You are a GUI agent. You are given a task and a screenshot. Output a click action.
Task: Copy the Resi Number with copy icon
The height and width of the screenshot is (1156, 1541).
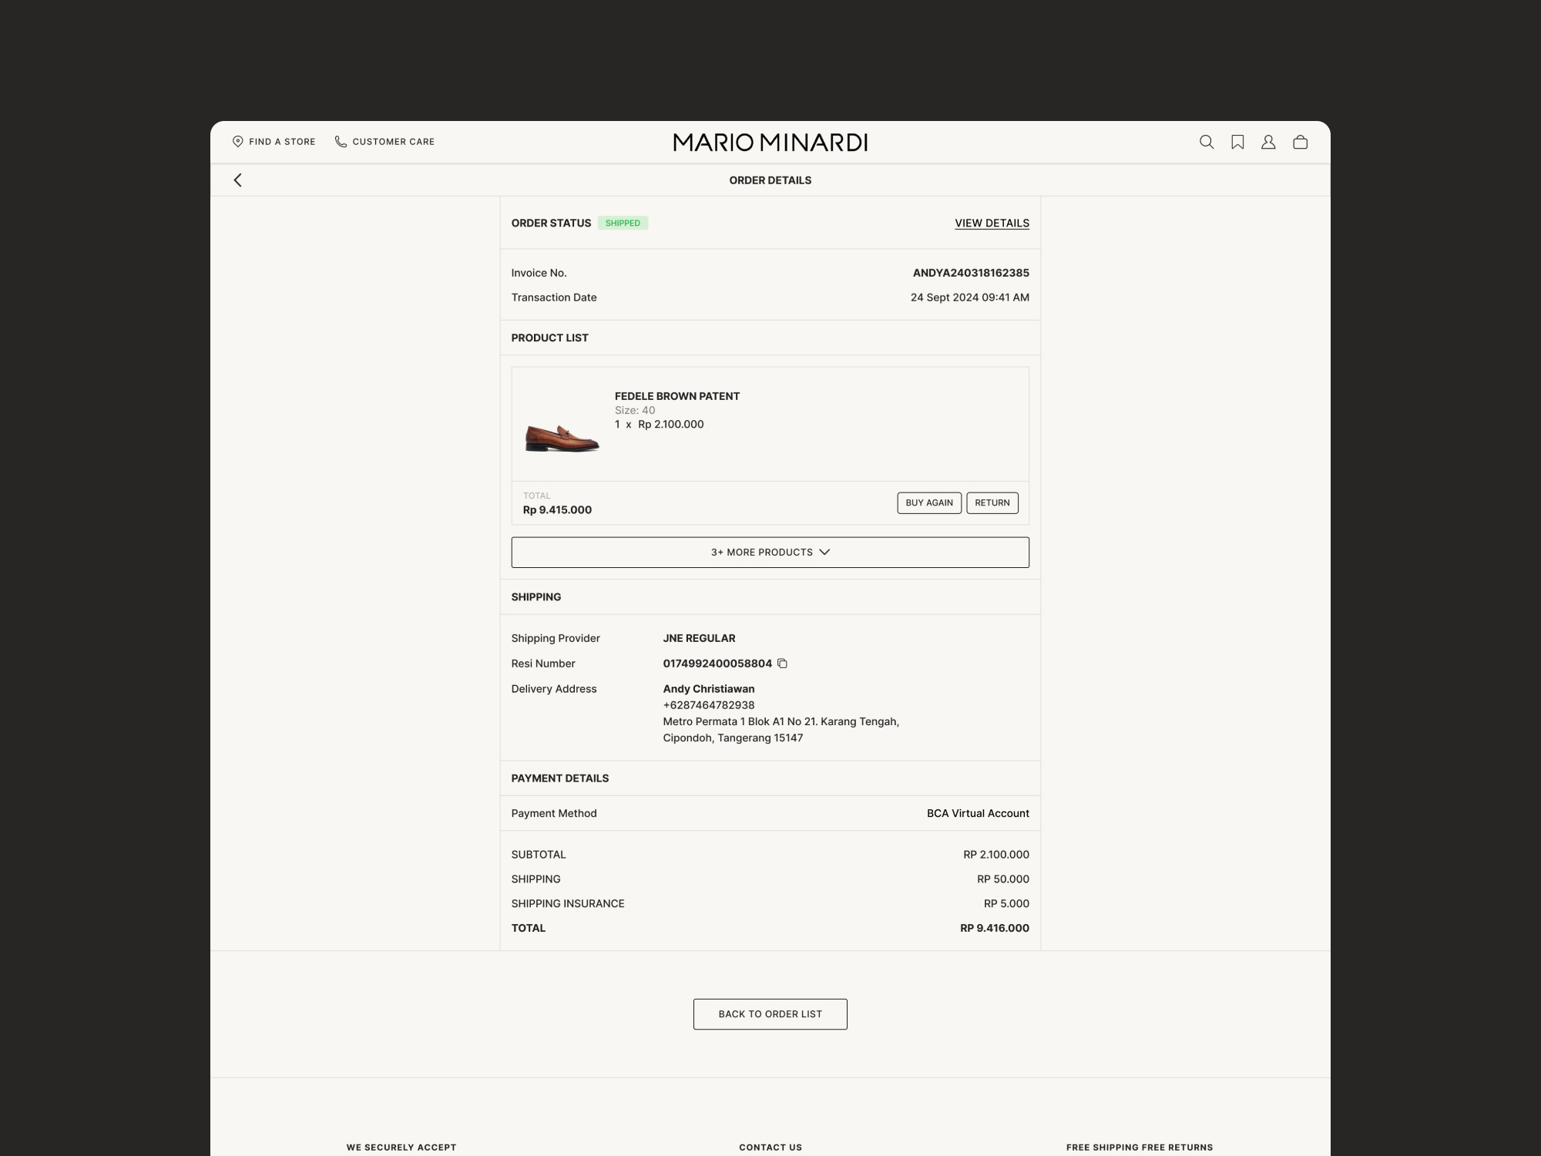pos(782,664)
